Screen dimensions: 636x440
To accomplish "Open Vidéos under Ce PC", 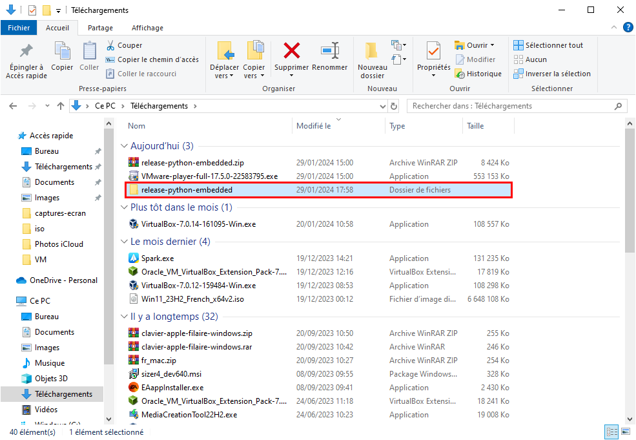I will coord(46,409).
